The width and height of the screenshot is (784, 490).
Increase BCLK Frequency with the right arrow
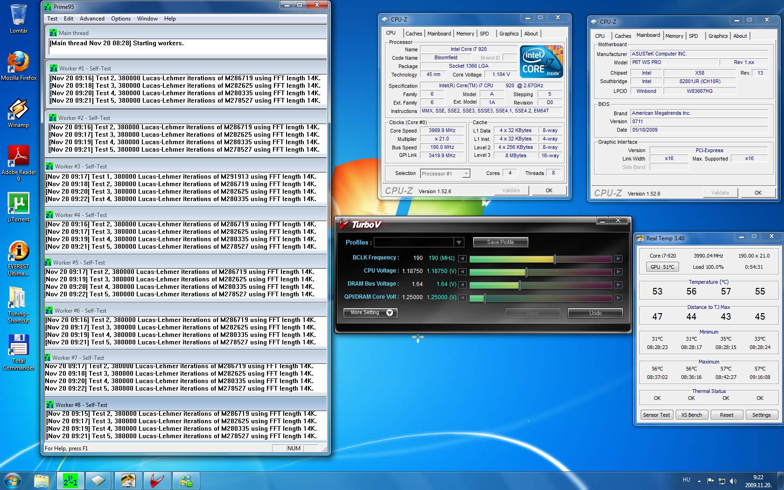(x=618, y=259)
